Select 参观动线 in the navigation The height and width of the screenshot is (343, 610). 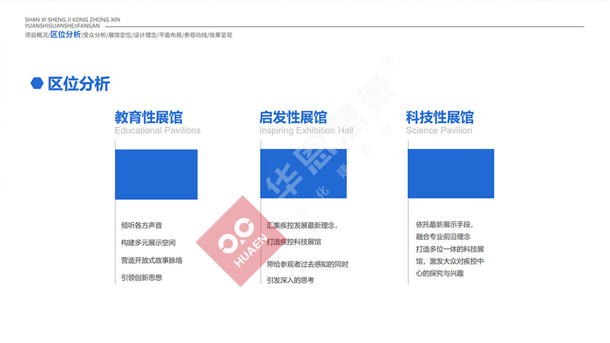coord(196,35)
